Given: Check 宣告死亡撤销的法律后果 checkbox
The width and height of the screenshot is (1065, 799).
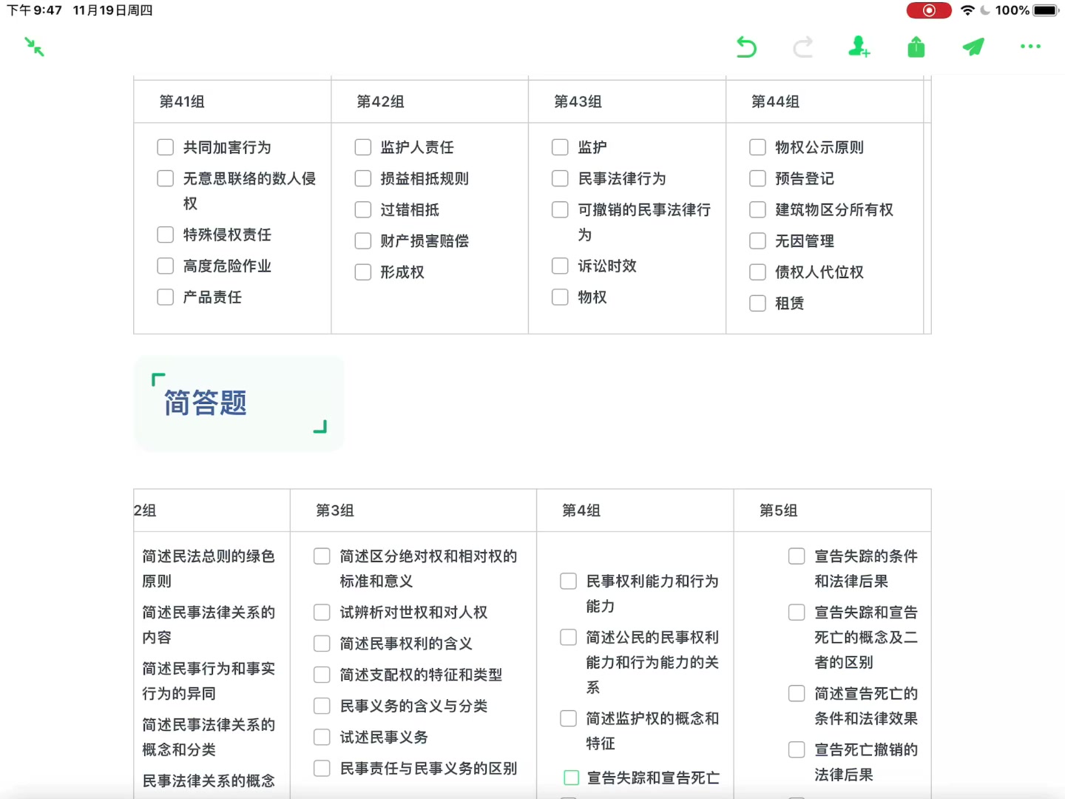Looking at the screenshot, I should pyautogui.click(x=797, y=749).
